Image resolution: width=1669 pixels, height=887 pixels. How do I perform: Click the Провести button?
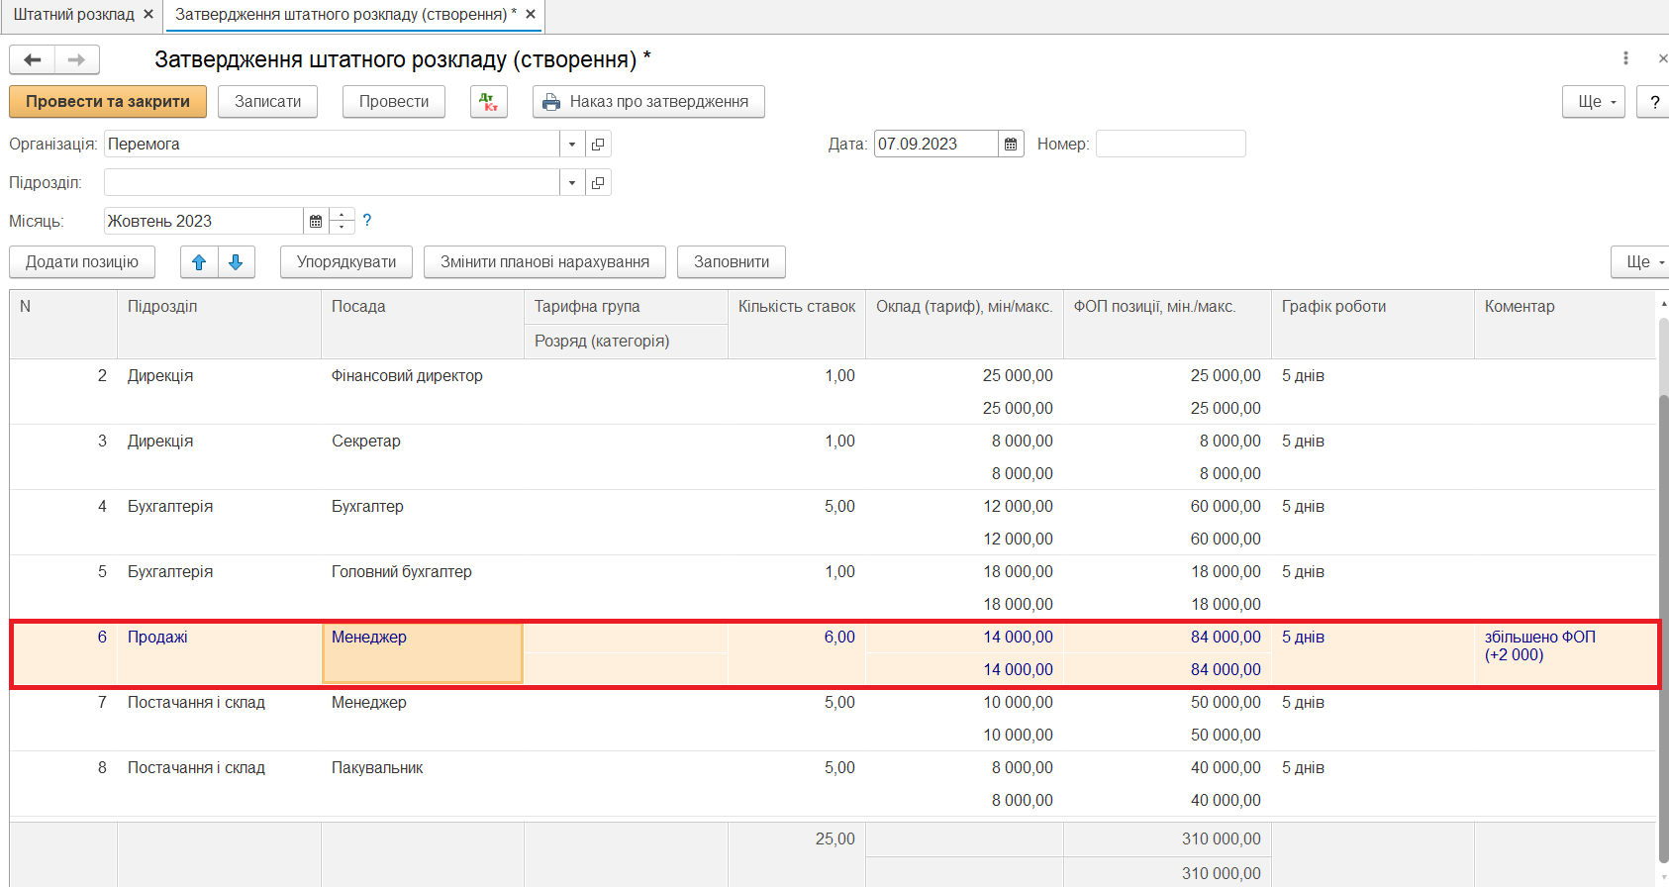(394, 102)
